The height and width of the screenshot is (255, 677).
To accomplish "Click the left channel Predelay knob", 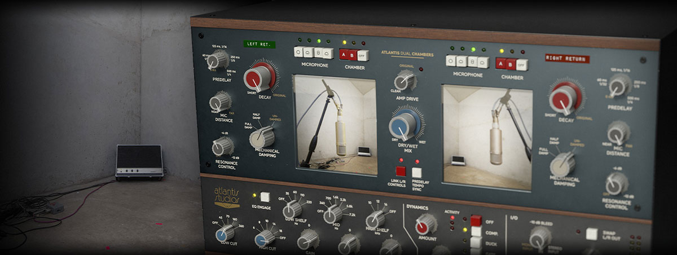I will (x=216, y=60).
